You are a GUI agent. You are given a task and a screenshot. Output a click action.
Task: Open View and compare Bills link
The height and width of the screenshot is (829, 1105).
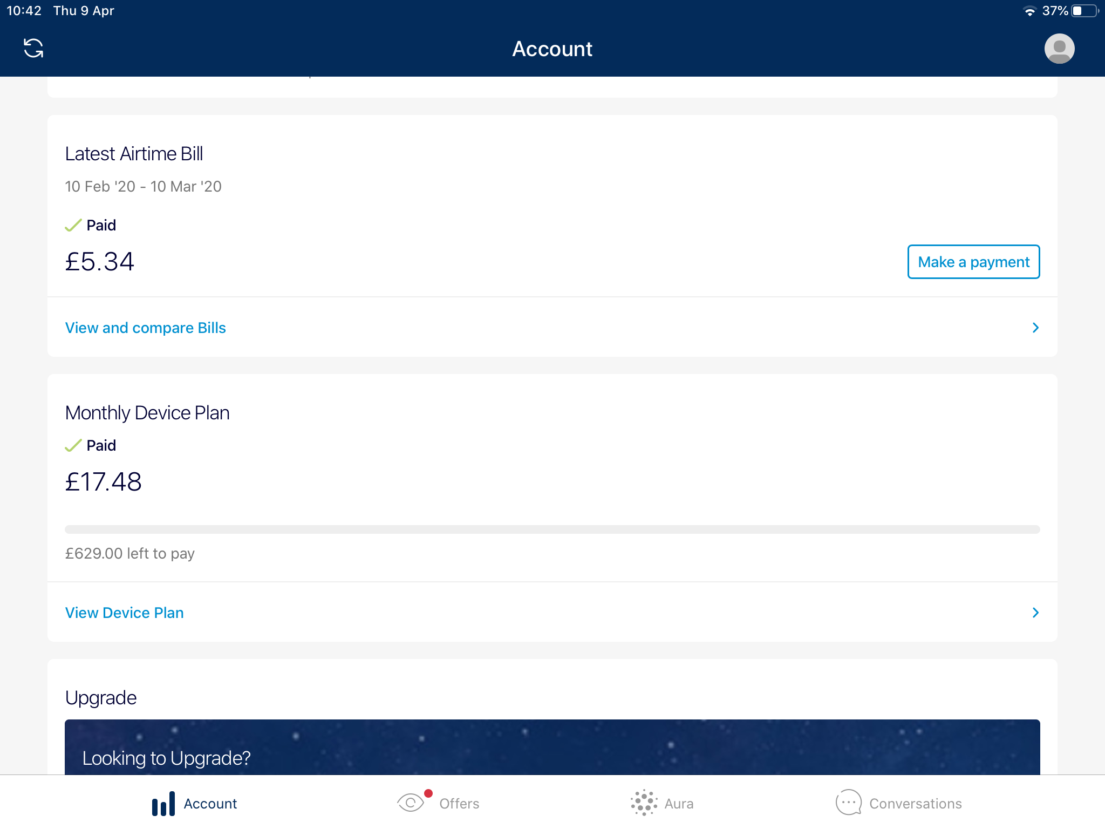[146, 328]
